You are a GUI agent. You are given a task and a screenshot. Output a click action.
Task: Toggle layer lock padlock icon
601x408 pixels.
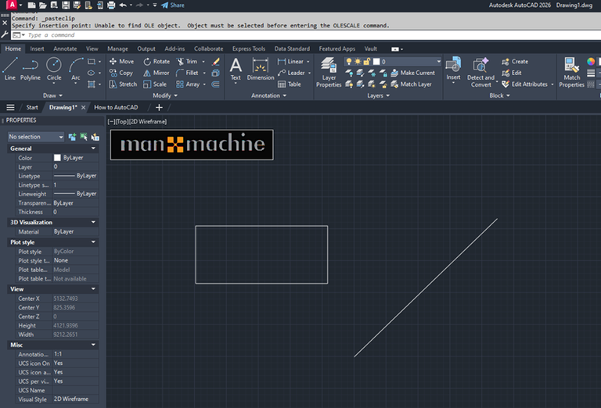[x=367, y=61]
